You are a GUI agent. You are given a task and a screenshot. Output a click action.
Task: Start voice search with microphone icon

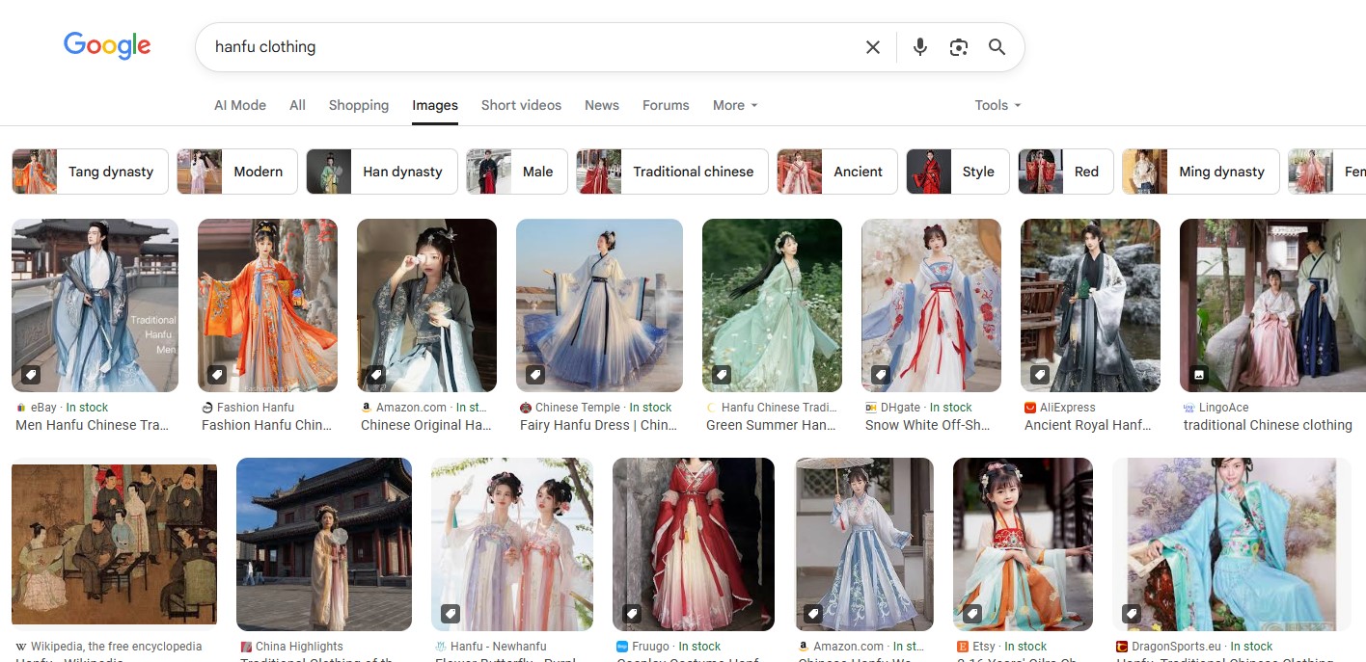point(920,47)
